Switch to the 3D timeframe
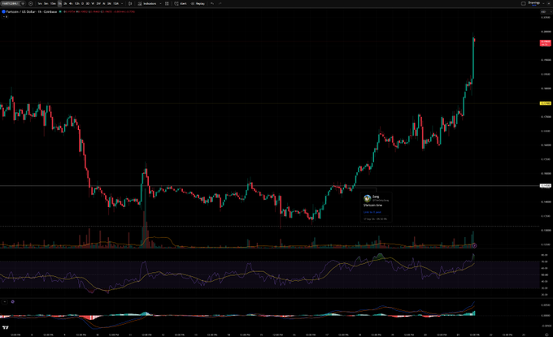This screenshot has width=553, height=337. tap(88, 3)
